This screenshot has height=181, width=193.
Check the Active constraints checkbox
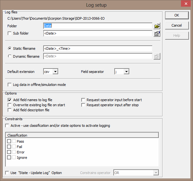click(8, 126)
